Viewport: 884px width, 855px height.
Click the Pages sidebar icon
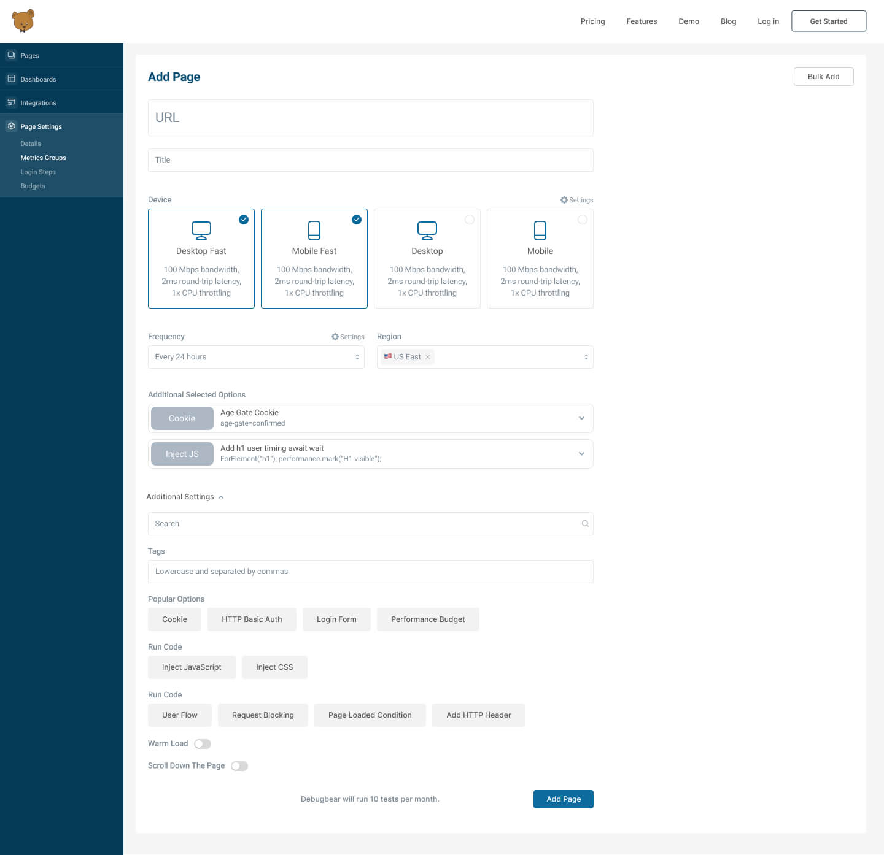pos(11,55)
